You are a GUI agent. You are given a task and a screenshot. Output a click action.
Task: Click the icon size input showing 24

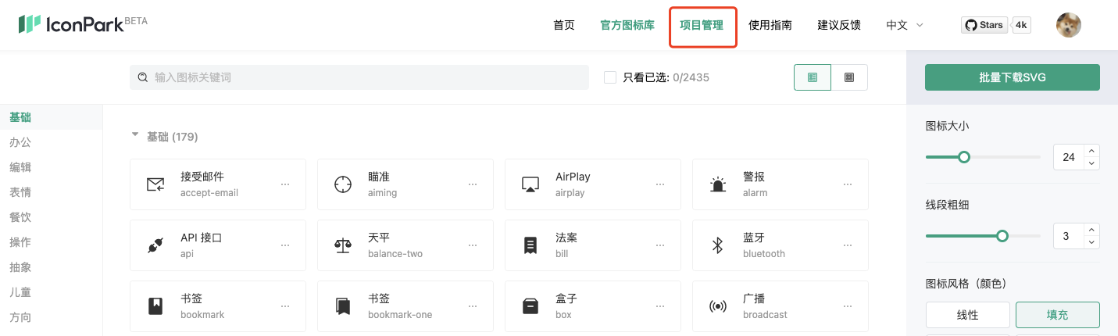click(1069, 157)
